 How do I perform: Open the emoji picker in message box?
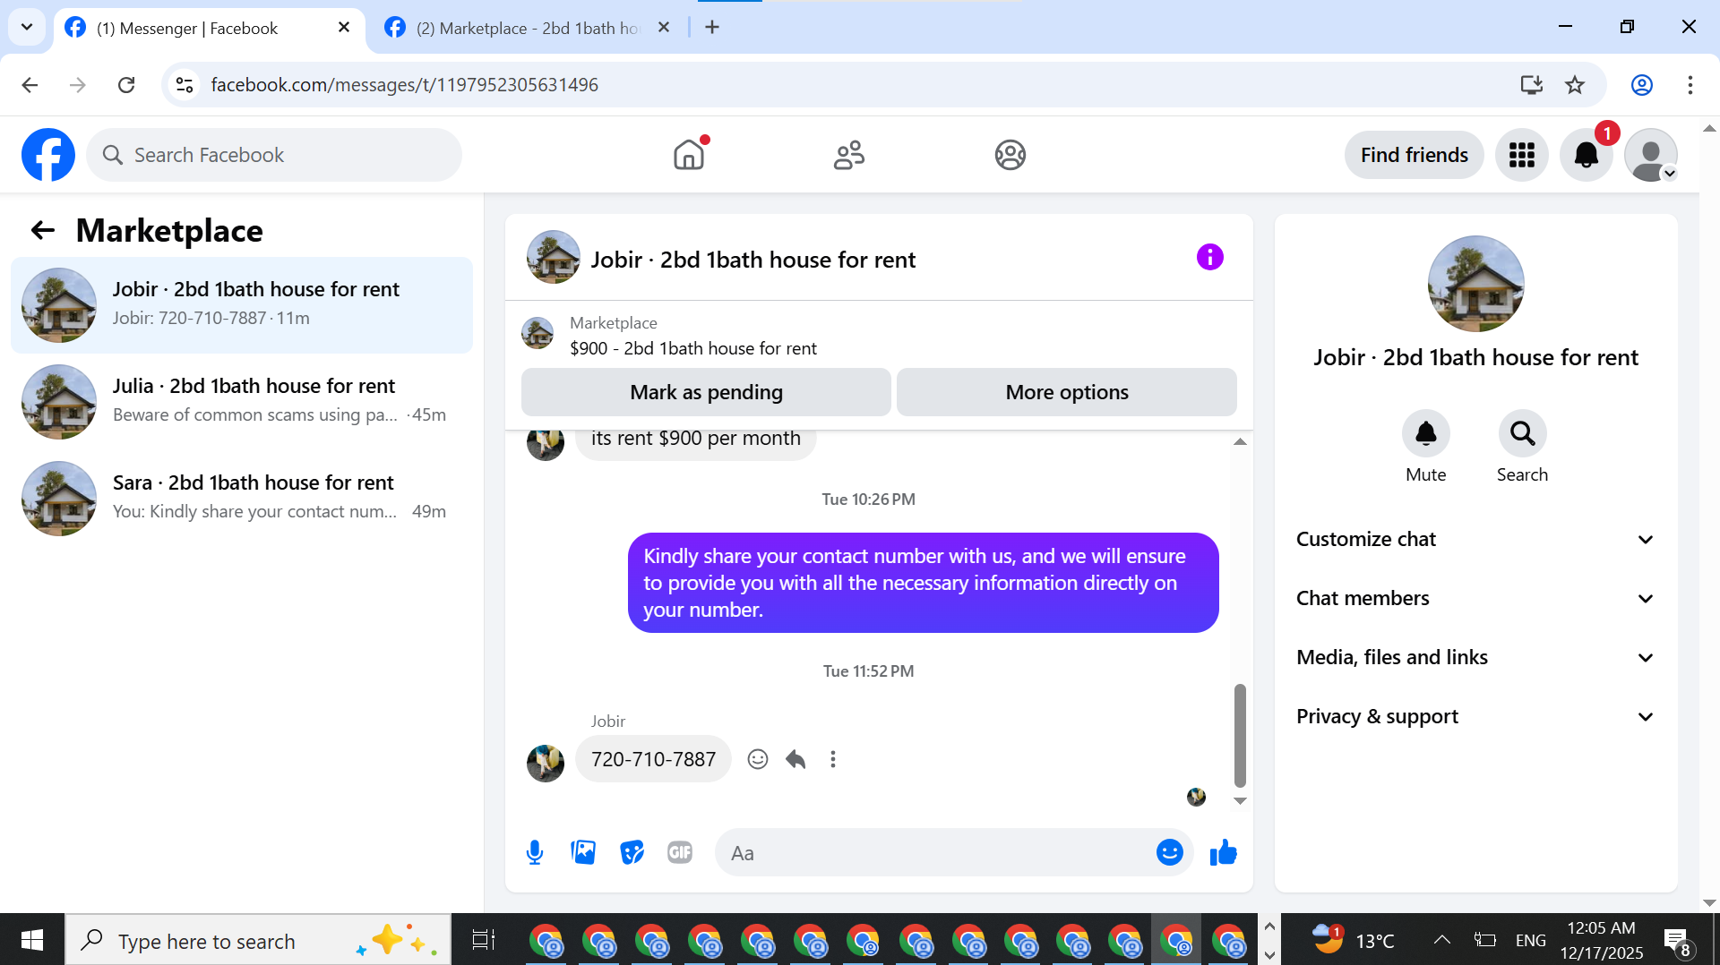[x=1170, y=853]
